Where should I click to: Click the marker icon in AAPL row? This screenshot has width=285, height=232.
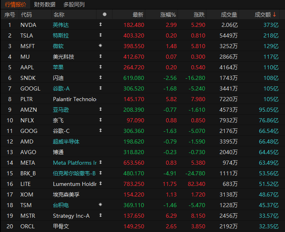click(x=101, y=67)
